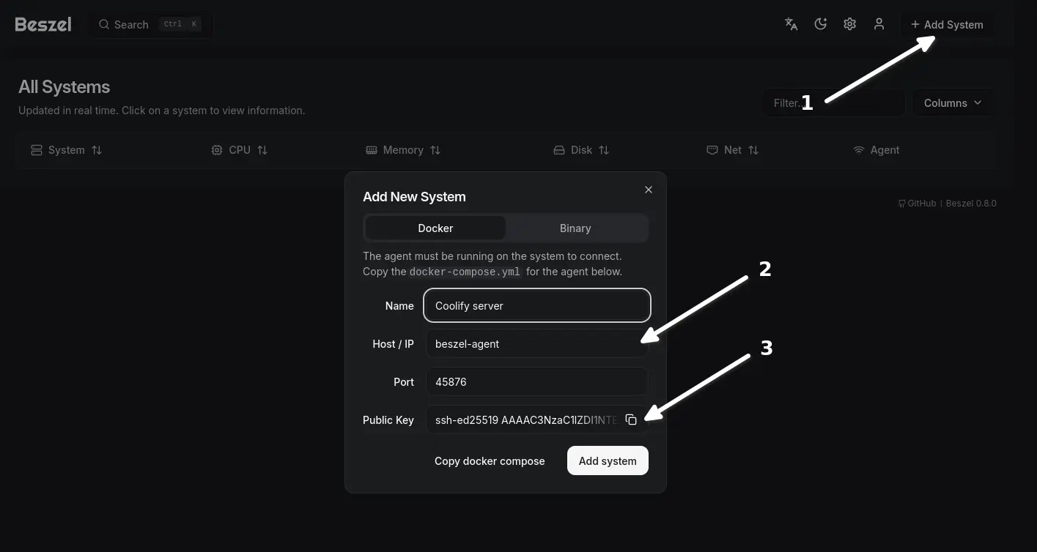This screenshot has width=1037, height=552.
Task: Select the Docker tab
Action: coord(435,228)
